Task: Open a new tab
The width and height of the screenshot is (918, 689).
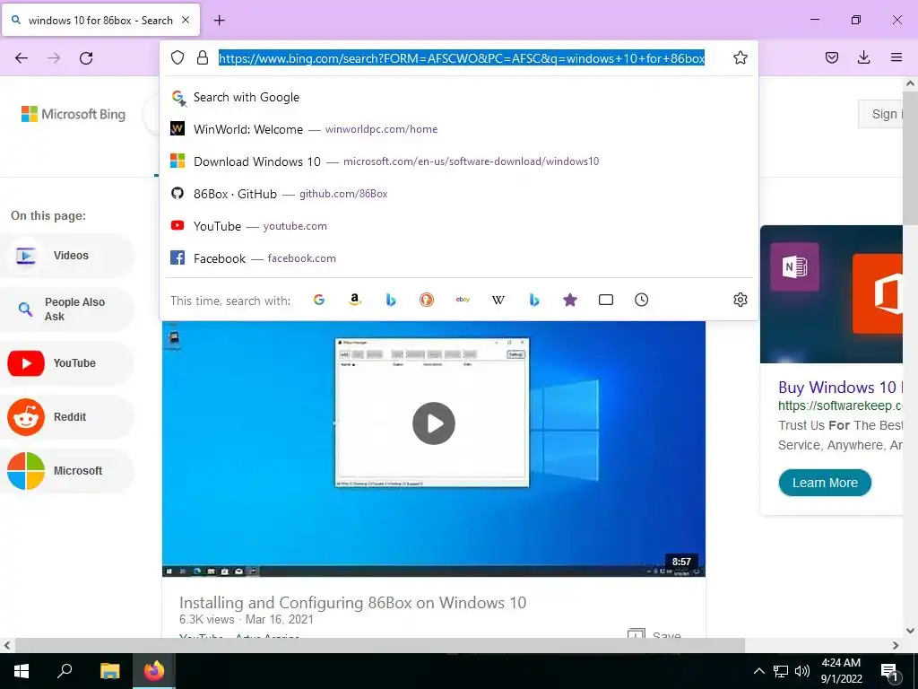Action: click(x=220, y=21)
